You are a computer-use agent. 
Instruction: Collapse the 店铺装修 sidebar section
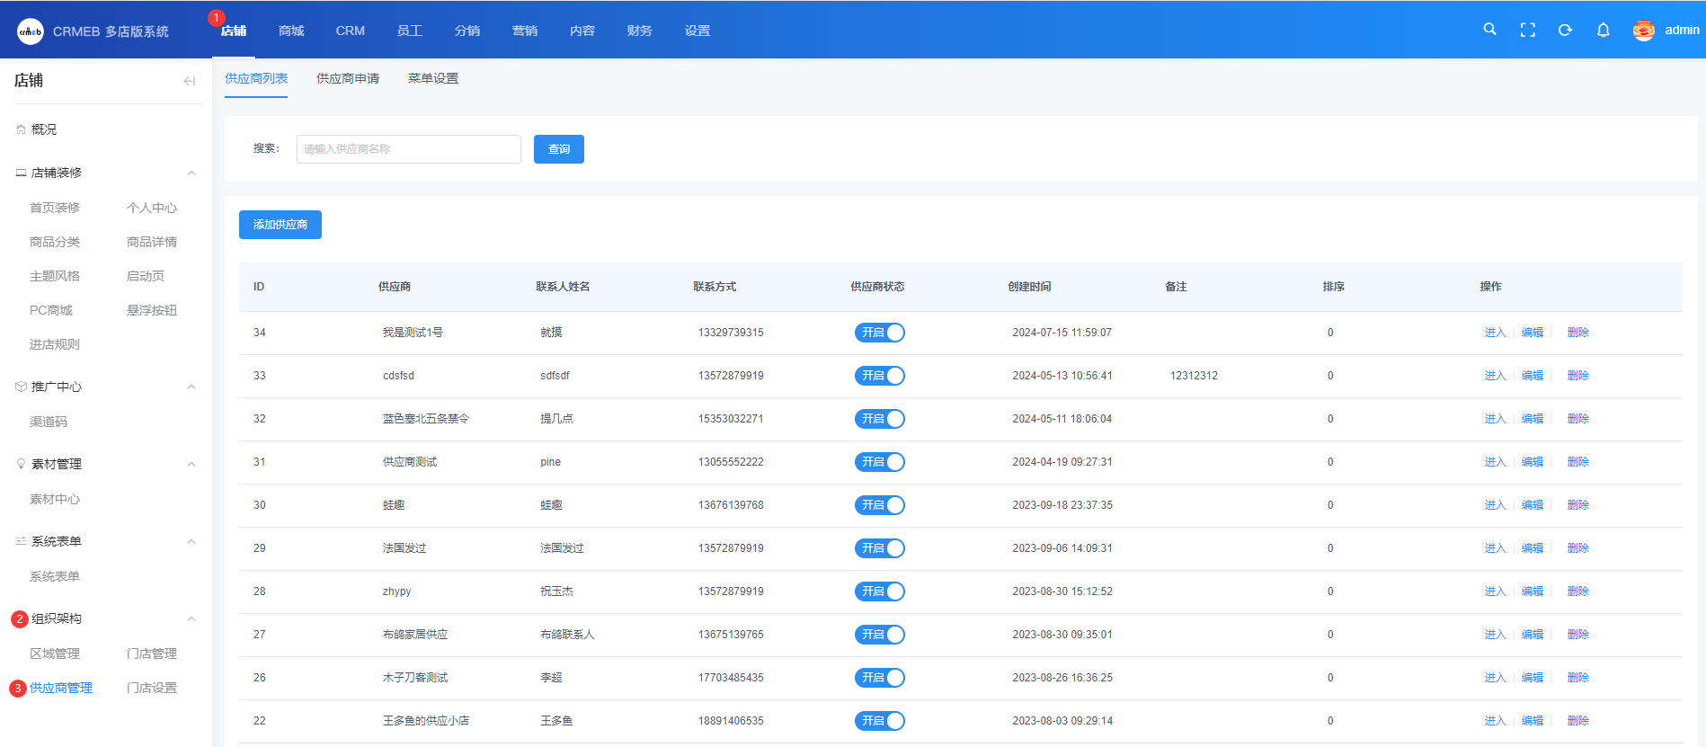[x=191, y=173]
